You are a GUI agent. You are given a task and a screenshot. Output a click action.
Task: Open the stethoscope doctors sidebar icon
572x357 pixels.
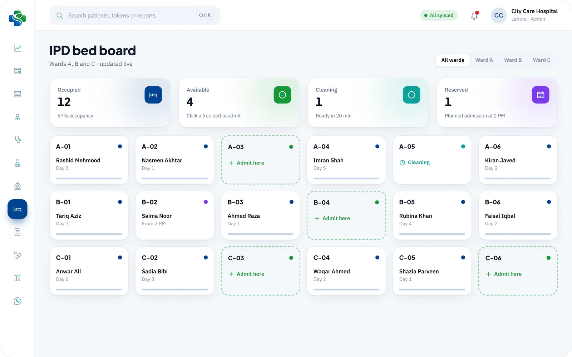pos(17,140)
